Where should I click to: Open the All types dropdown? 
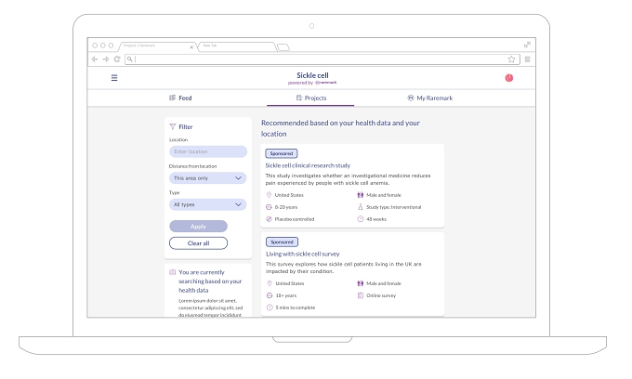tap(207, 204)
